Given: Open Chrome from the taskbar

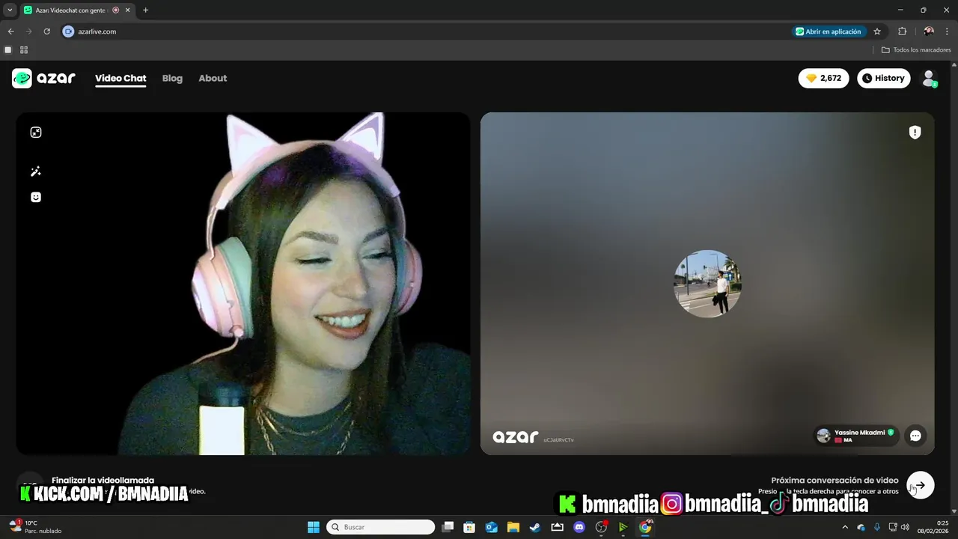Looking at the screenshot, I should [645, 527].
